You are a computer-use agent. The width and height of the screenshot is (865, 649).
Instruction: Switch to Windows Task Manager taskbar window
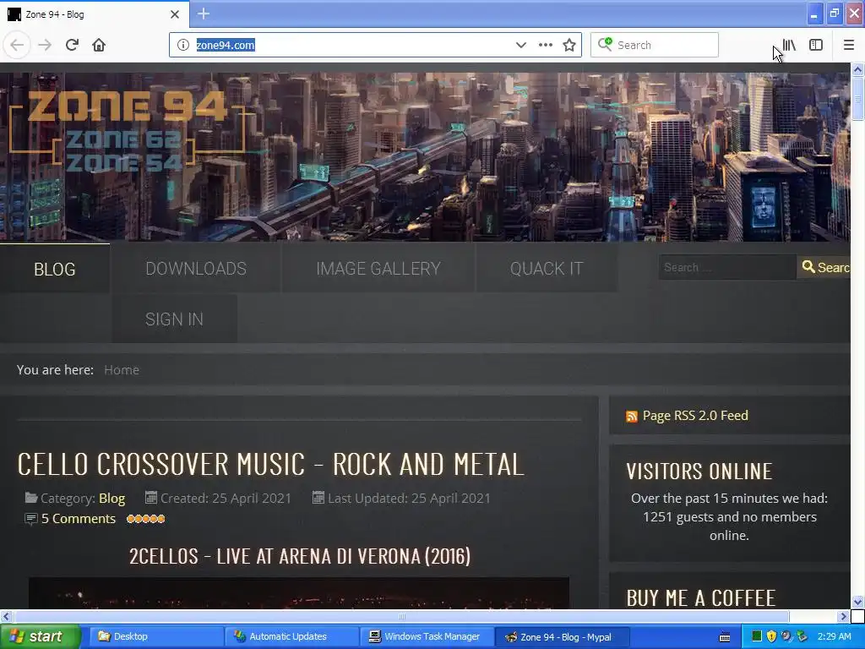click(x=426, y=636)
